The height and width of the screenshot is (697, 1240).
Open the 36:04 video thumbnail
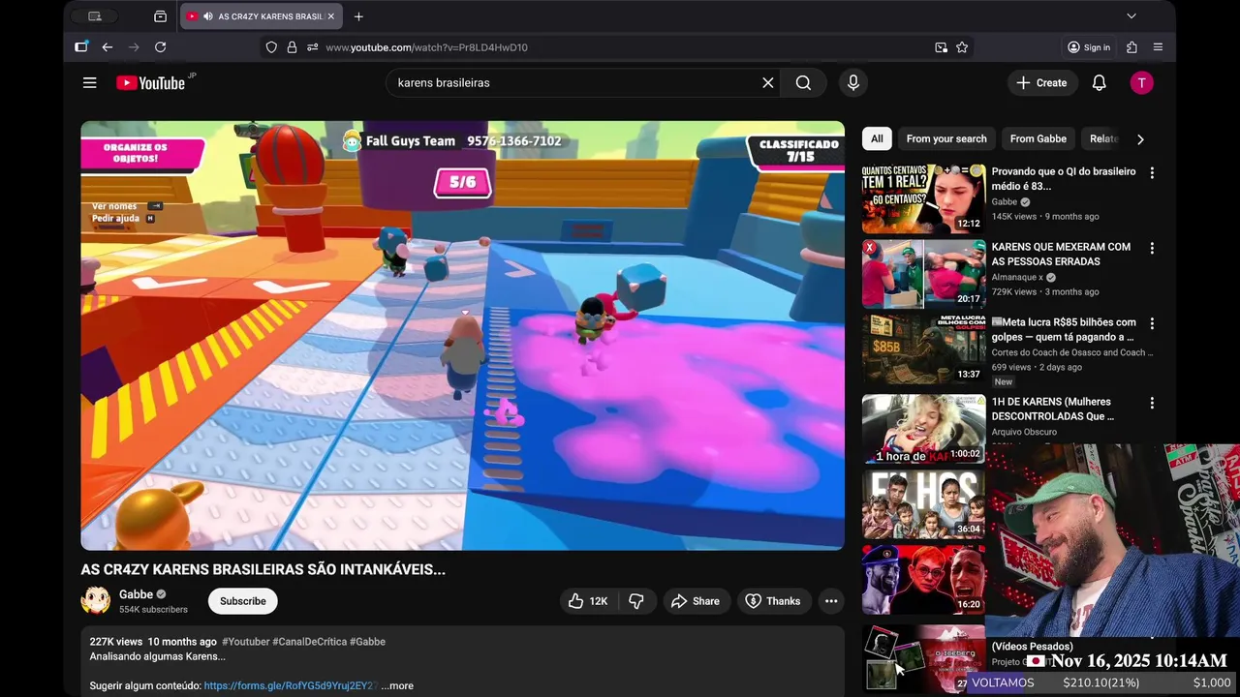point(923,504)
